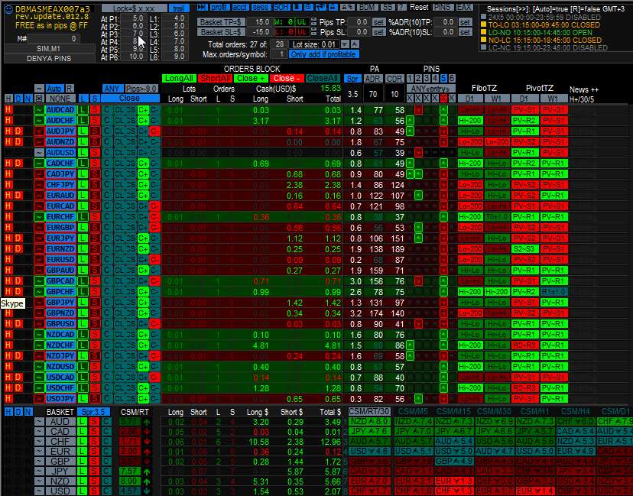The height and width of the screenshot is (496, 633).
Task: Click the green L icon in GBPUSD row
Action: (83, 324)
